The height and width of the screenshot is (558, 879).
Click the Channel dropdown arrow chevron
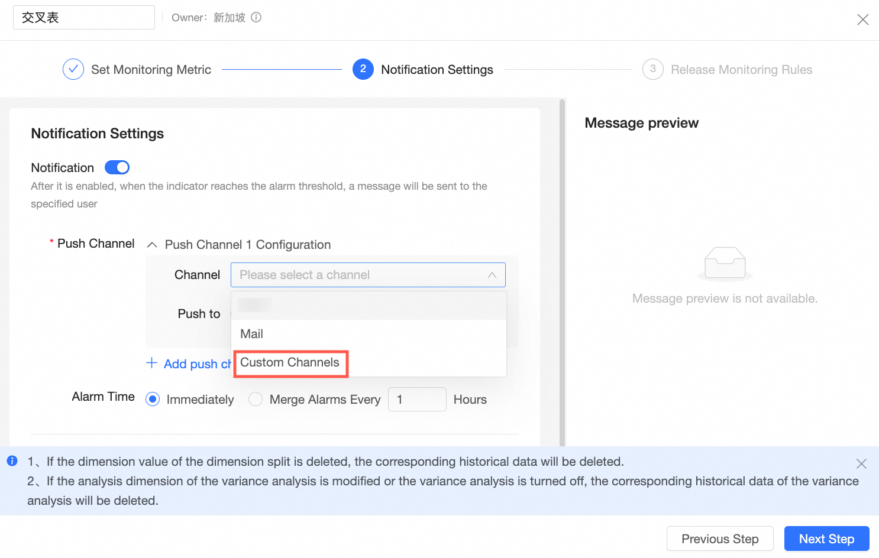click(x=492, y=275)
